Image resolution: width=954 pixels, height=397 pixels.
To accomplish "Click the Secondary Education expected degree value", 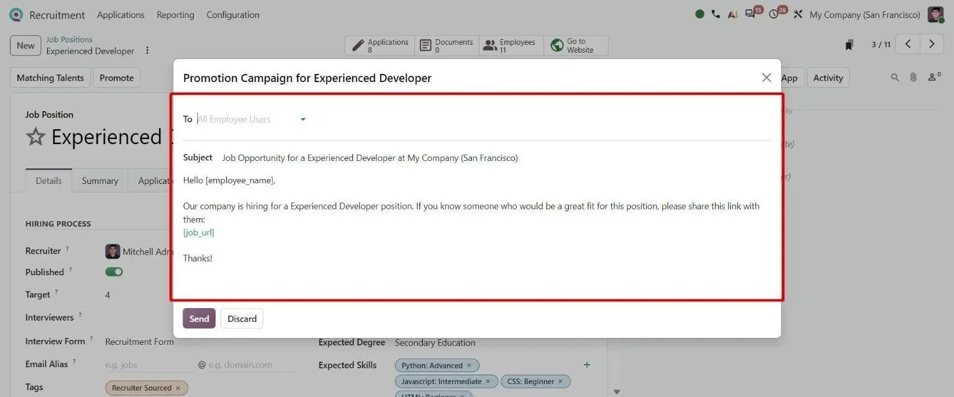I will point(435,342).
